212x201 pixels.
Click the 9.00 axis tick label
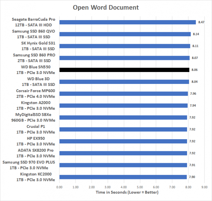tap(204, 187)
